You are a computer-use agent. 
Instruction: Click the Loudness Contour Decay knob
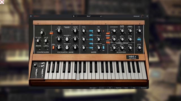click(x=122, y=48)
